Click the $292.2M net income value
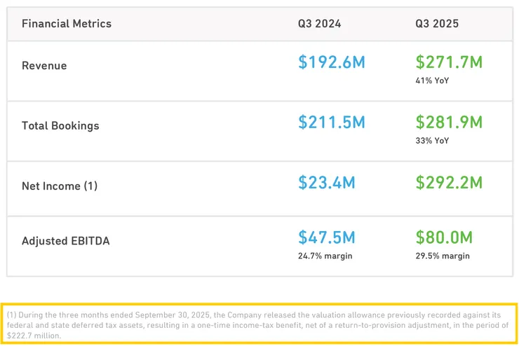Image resolution: width=519 pixels, height=346 pixels. (449, 183)
